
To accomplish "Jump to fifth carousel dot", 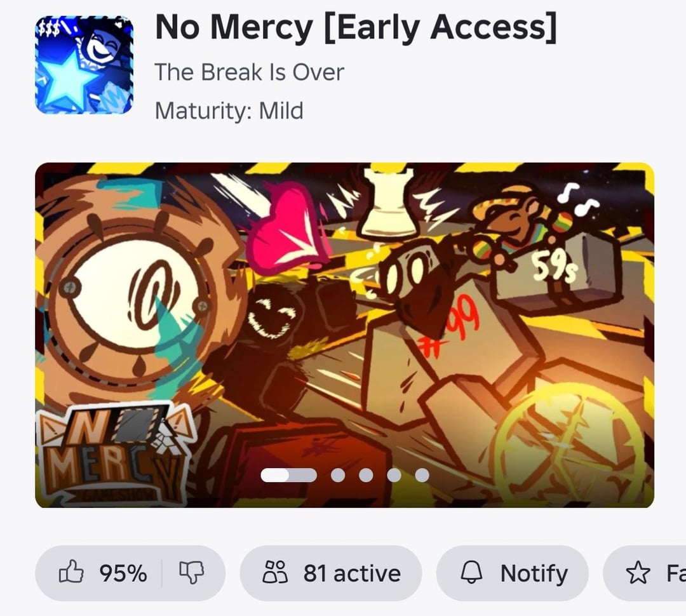I will pos(422,475).
